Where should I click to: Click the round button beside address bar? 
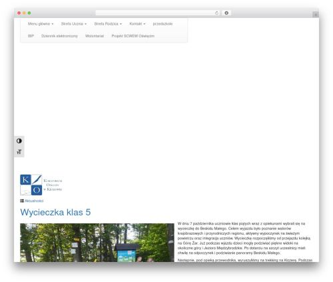[226, 13]
